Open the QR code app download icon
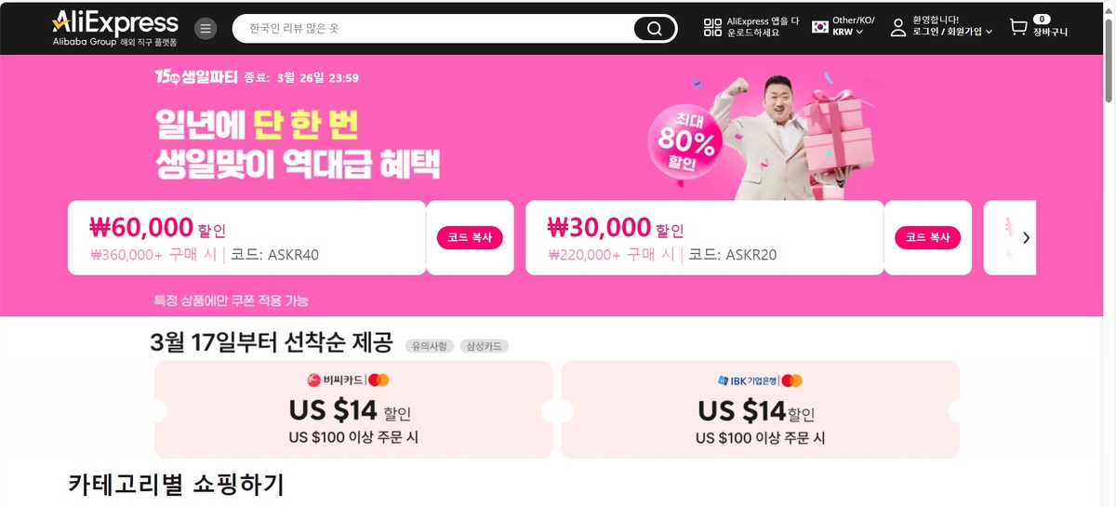This screenshot has width=1116, height=507. pyautogui.click(x=713, y=28)
